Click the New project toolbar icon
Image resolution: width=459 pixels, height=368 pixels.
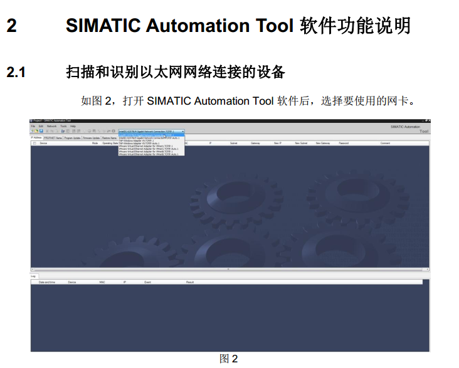[x=32, y=131]
